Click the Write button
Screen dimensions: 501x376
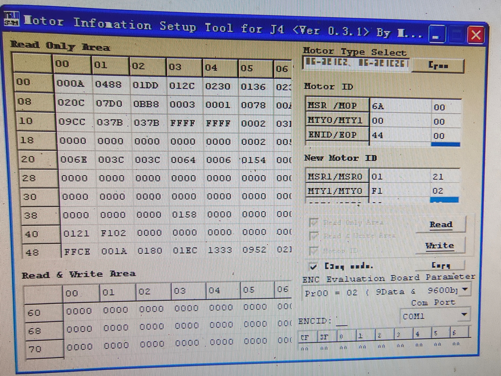tap(440, 246)
